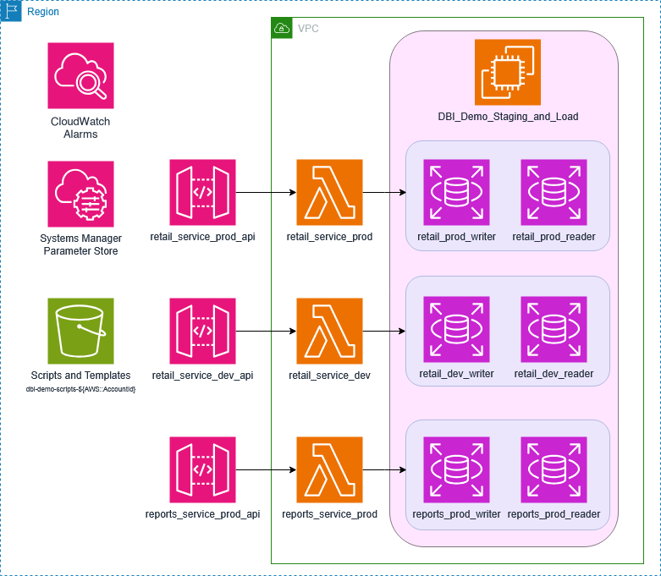The height and width of the screenshot is (576, 661).
Task: Click the retail_dev_reader label text
Action: [x=554, y=374]
